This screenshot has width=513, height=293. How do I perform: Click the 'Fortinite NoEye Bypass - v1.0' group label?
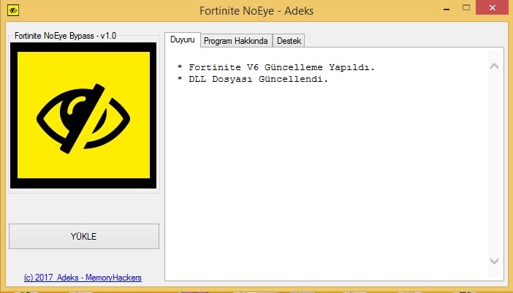pos(66,36)
